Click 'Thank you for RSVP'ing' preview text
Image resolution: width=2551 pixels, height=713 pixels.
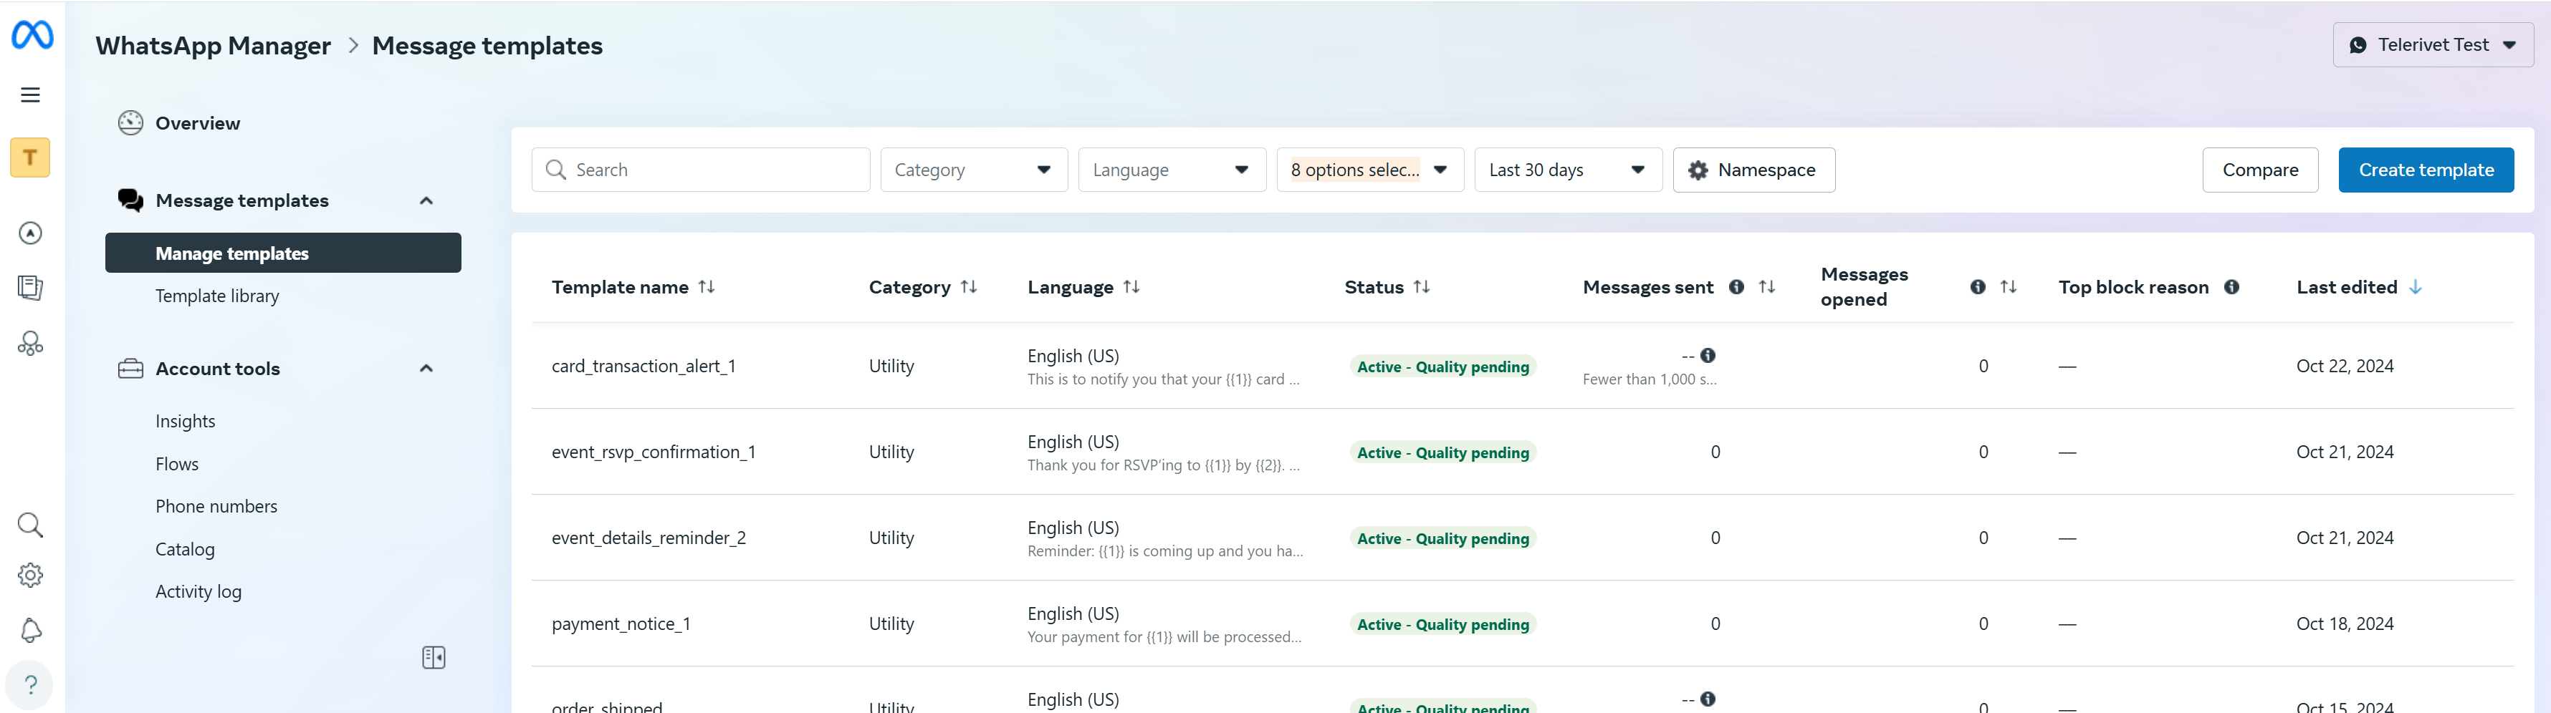point(1164,466)
